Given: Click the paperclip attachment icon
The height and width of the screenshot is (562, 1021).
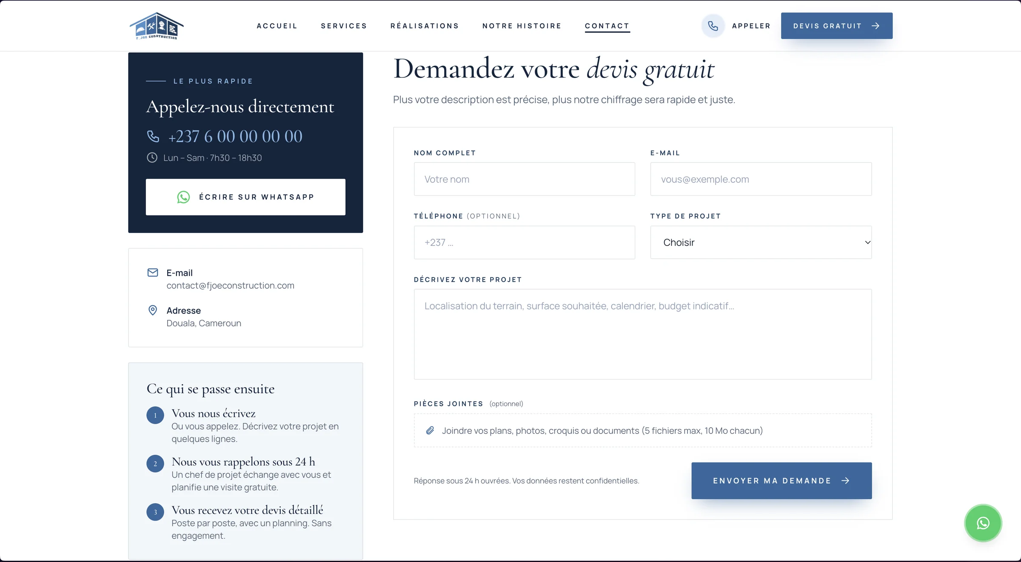Looking at the screenshot, I should point(430,431).
